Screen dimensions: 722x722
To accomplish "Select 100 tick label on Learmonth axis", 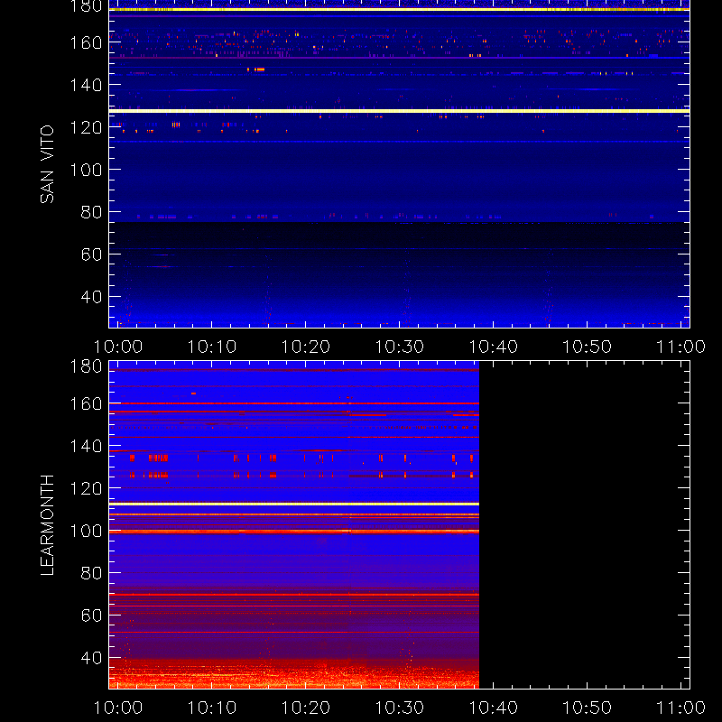I will click(86, 531).
